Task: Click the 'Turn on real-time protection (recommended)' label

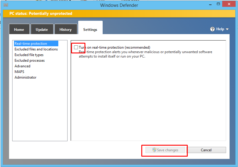Action: [x=115, y=47]
